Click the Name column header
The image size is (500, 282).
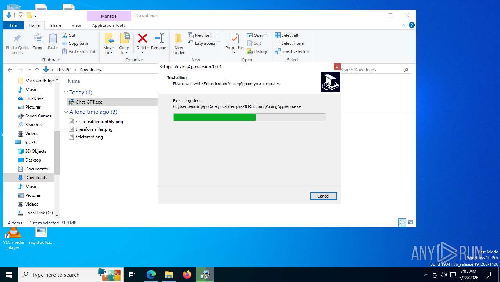click(74, 81)
